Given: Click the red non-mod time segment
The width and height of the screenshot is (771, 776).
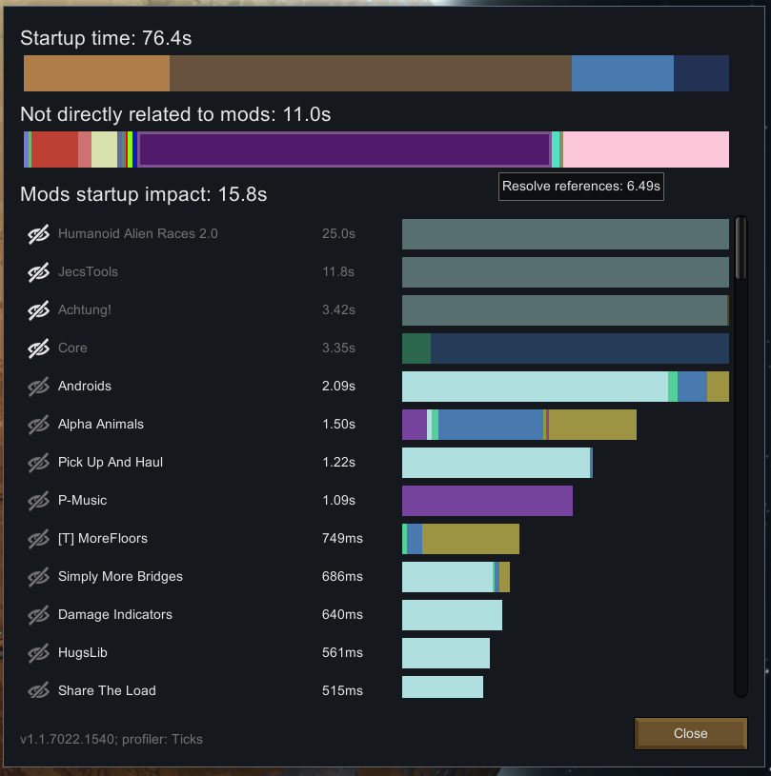Looking at the screenshot, I should [x=54, y=149].
